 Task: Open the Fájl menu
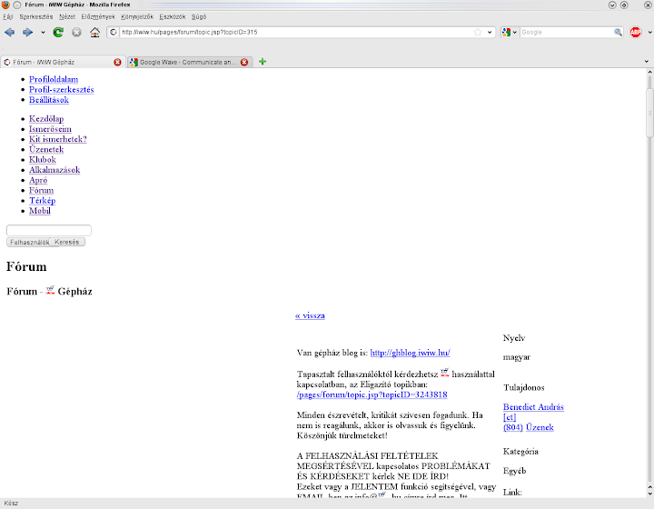coord(8,16)
